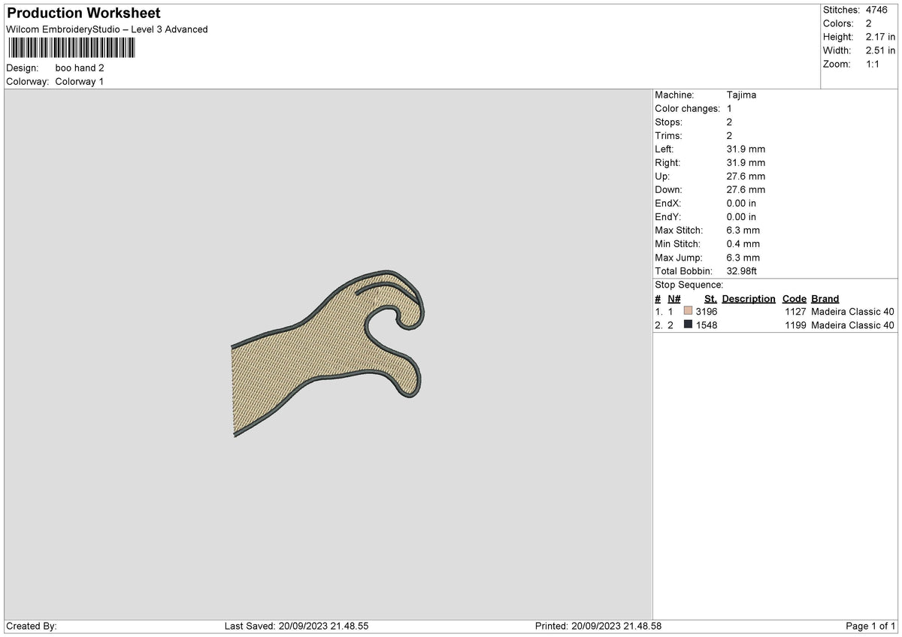Click the 'St.' column header
902x637 pixels.
pyautogui.click(x=710, y=298)
